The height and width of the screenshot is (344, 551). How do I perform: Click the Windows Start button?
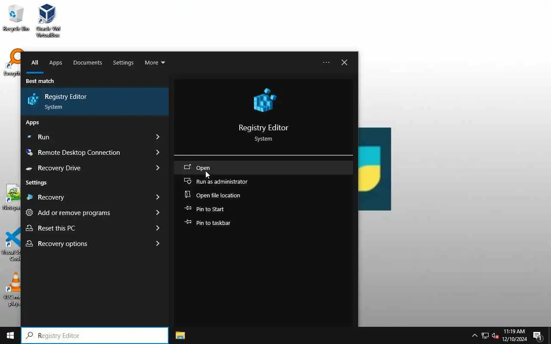coord(10,335)
